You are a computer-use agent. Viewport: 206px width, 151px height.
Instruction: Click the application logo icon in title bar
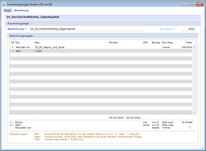point(4,4)
